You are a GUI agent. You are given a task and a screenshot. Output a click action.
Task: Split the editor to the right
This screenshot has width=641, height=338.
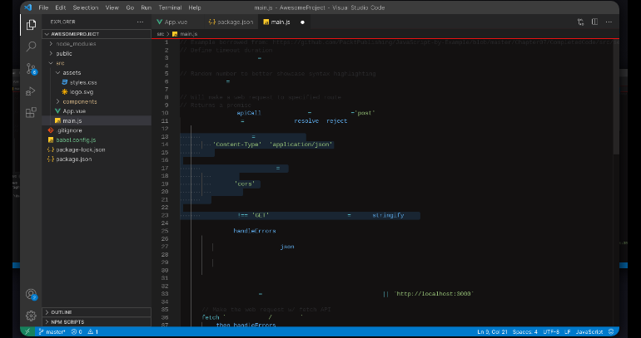pyautogui.click(x=595, y=22)
